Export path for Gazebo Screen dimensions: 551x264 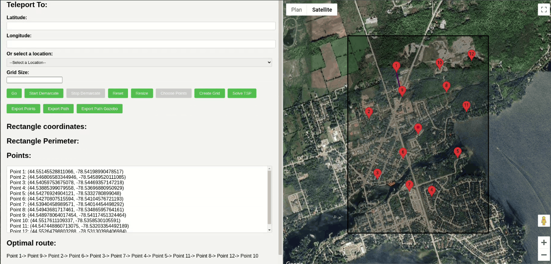(99, 108)
